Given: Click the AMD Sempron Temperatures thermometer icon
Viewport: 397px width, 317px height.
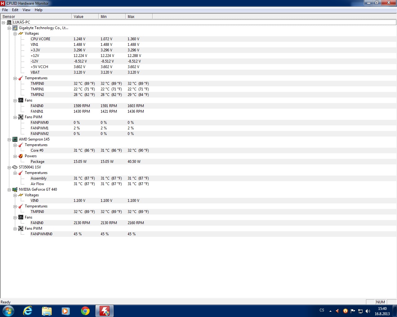Looking at the screenshot, I should pyautogui.click(x=21, y=145).
